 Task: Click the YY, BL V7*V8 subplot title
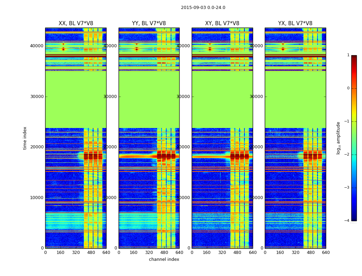(149, 23)
